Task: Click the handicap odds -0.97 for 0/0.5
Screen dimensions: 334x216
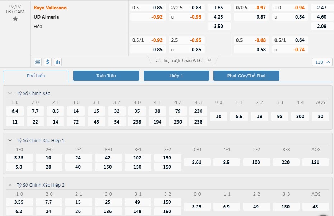Action: click(x=261, y=7)
